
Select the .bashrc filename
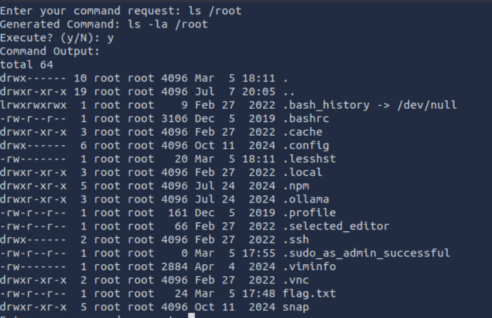click(x=305, y=118)
